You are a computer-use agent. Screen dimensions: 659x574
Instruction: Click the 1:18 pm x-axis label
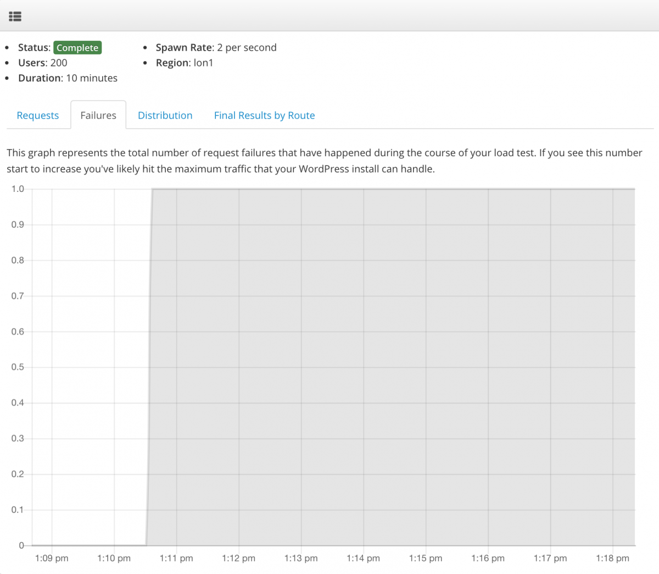coord(612,558)
